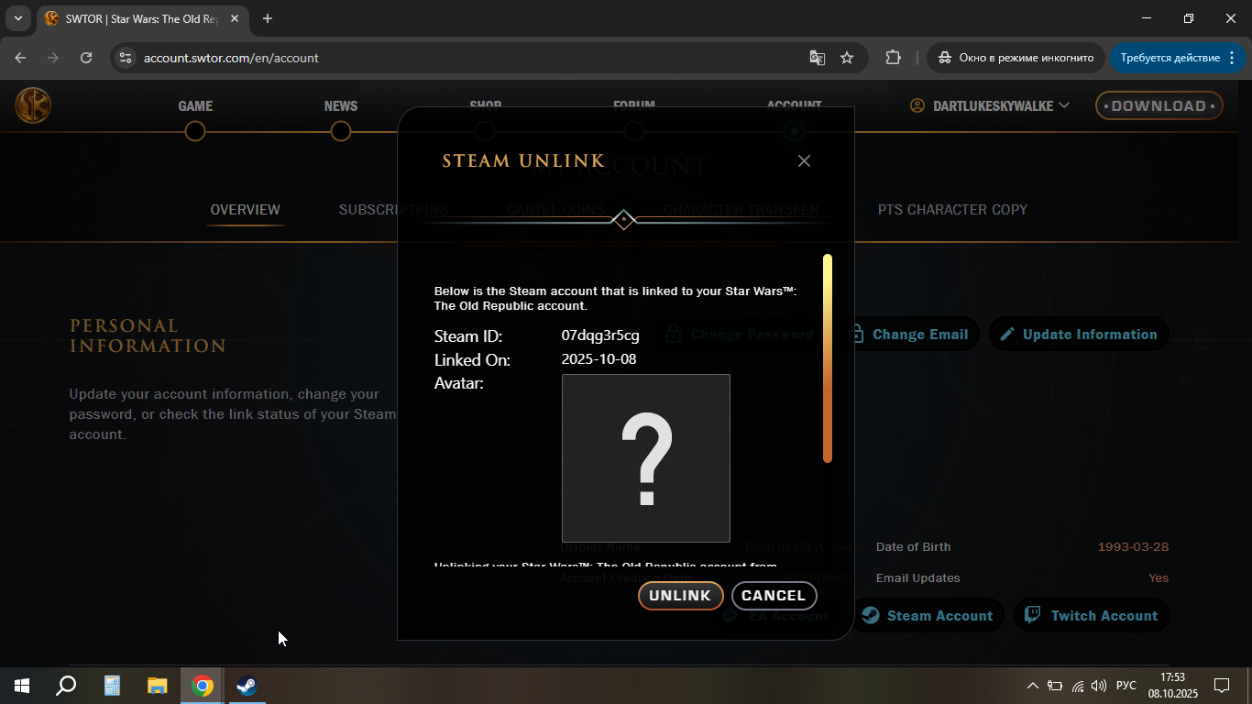Open the Steam Account button
Viewport: 1252px width, 704px height.
click(928, 616)
